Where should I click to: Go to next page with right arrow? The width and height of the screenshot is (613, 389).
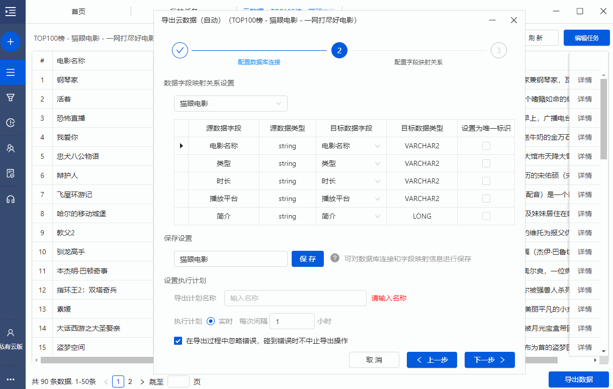click(142, 382)
